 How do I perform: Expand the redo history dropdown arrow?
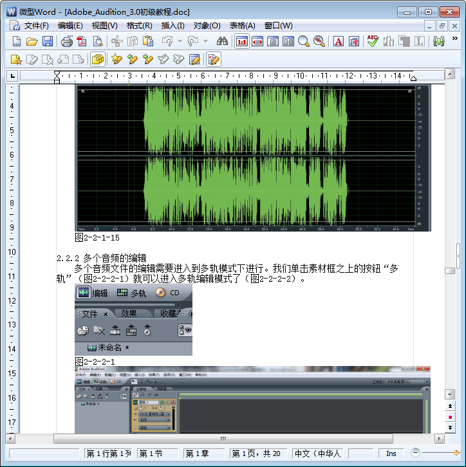(205, 41)
